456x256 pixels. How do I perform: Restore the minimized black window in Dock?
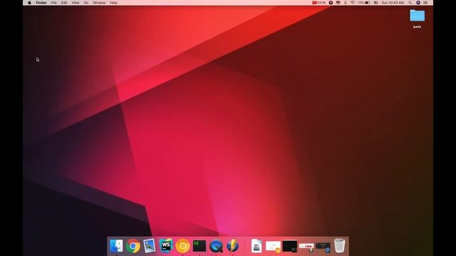point(290,246)
